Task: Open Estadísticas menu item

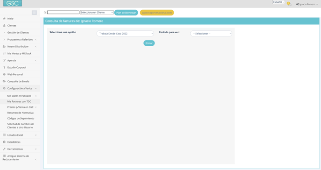Action: tap(14, 142)
